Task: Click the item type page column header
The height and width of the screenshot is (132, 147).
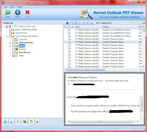Action: tap(69, 27)
